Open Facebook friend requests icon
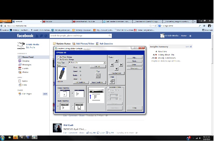 37,36
